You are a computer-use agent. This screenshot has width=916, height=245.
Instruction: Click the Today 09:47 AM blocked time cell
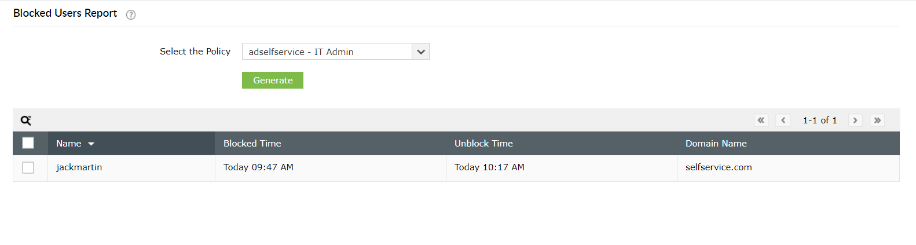[258, 167]
